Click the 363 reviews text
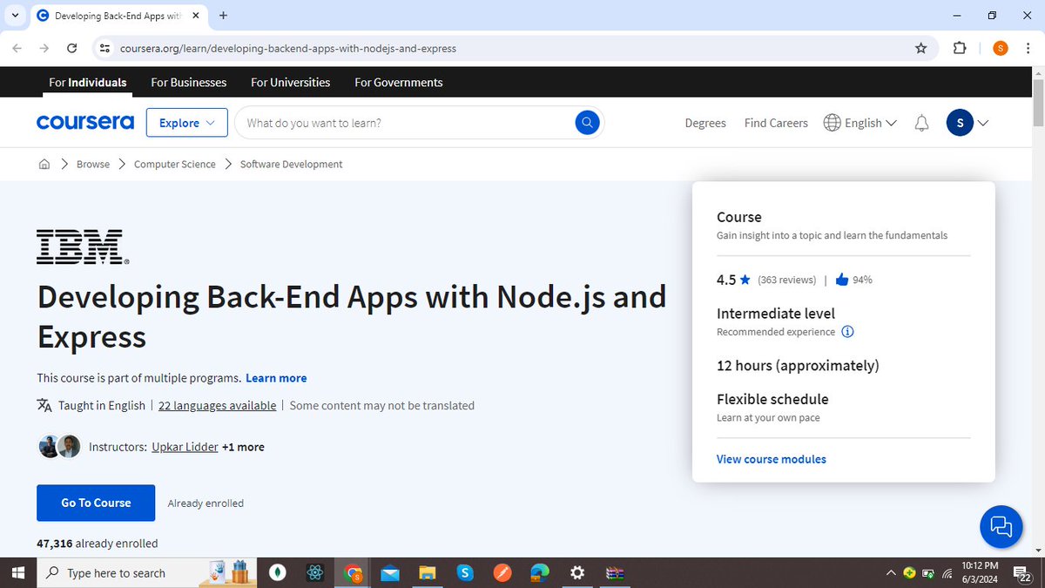Screen dimensions: 1045x588 tap(786, 280)
